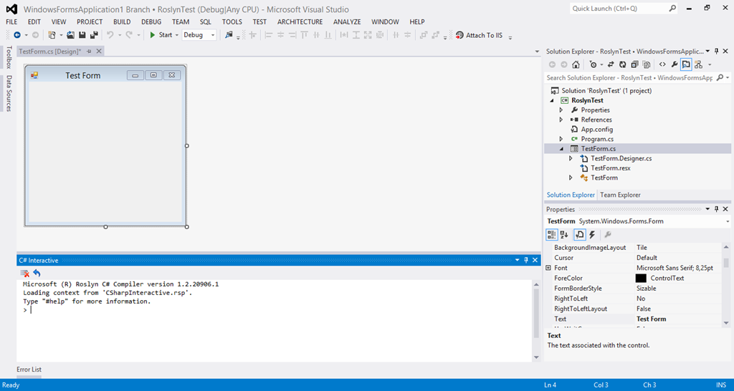Click the View Class Diagram icon
The width and height of the screenshot is (734, 391).
[698, 64]
